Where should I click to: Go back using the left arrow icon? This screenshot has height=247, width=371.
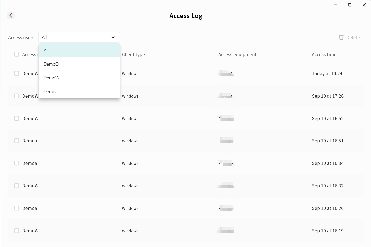pyautogui.click(x=11, y=16)
